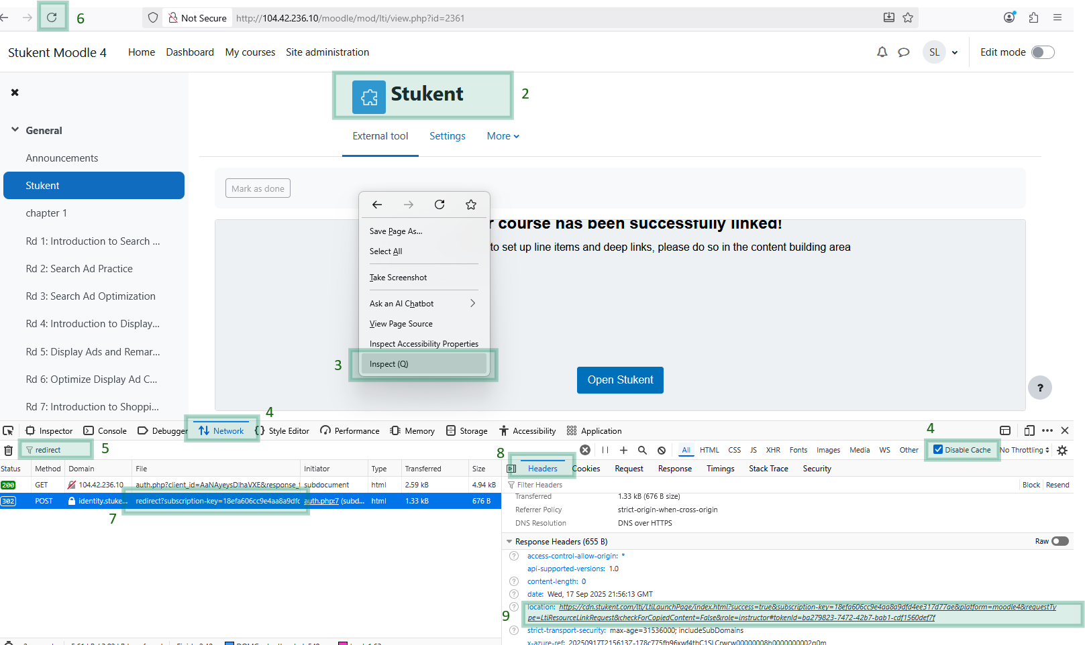Click reload icon in context menu
This screenshot has height=645, width=1085.
click(440, 204)
